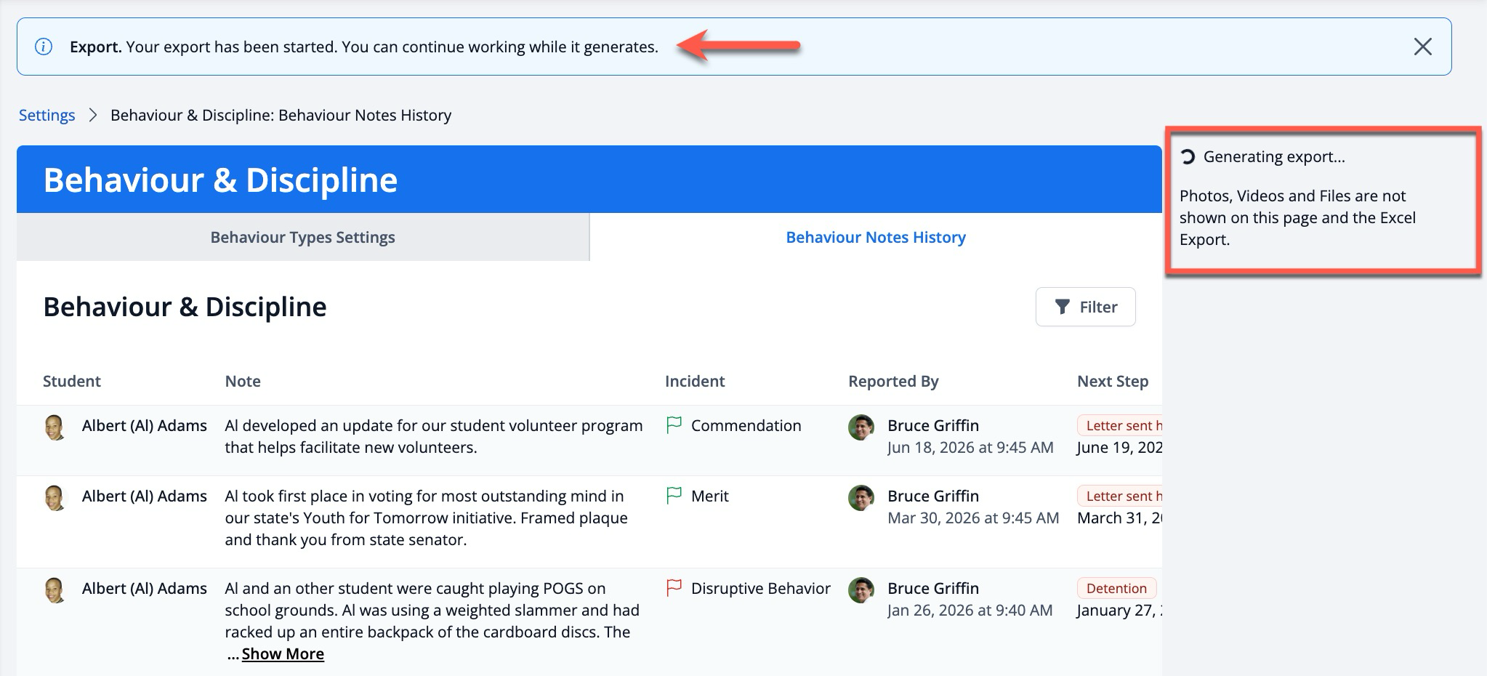The height and width of the screenshot is (676, 1487).
Task: Click the red Disruptive Behavior flag icon
Action: 674,588
